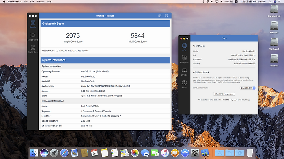Image resolution: width=284 pixels, height=159 pixels.
Task: Select the Motherboard row value
Action: 105,86
